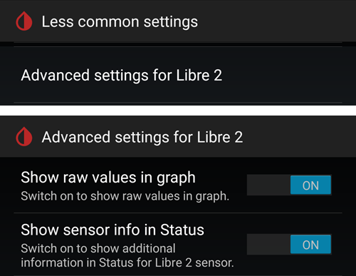Go back via the Less common settings header bar
This screenshot has width=356, height=276.
click(x=178, y=21)
